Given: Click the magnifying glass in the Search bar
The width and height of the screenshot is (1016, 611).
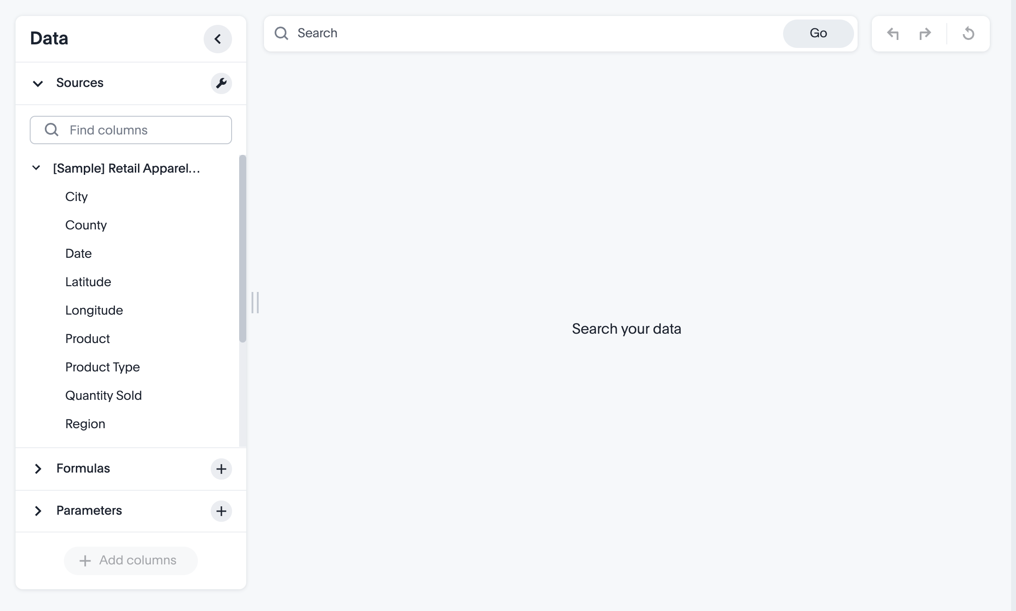Looking at the screenshot, I should (281, 33).
